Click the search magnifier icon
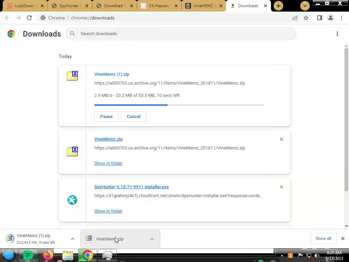349x262 pixels. click(72, 34)
